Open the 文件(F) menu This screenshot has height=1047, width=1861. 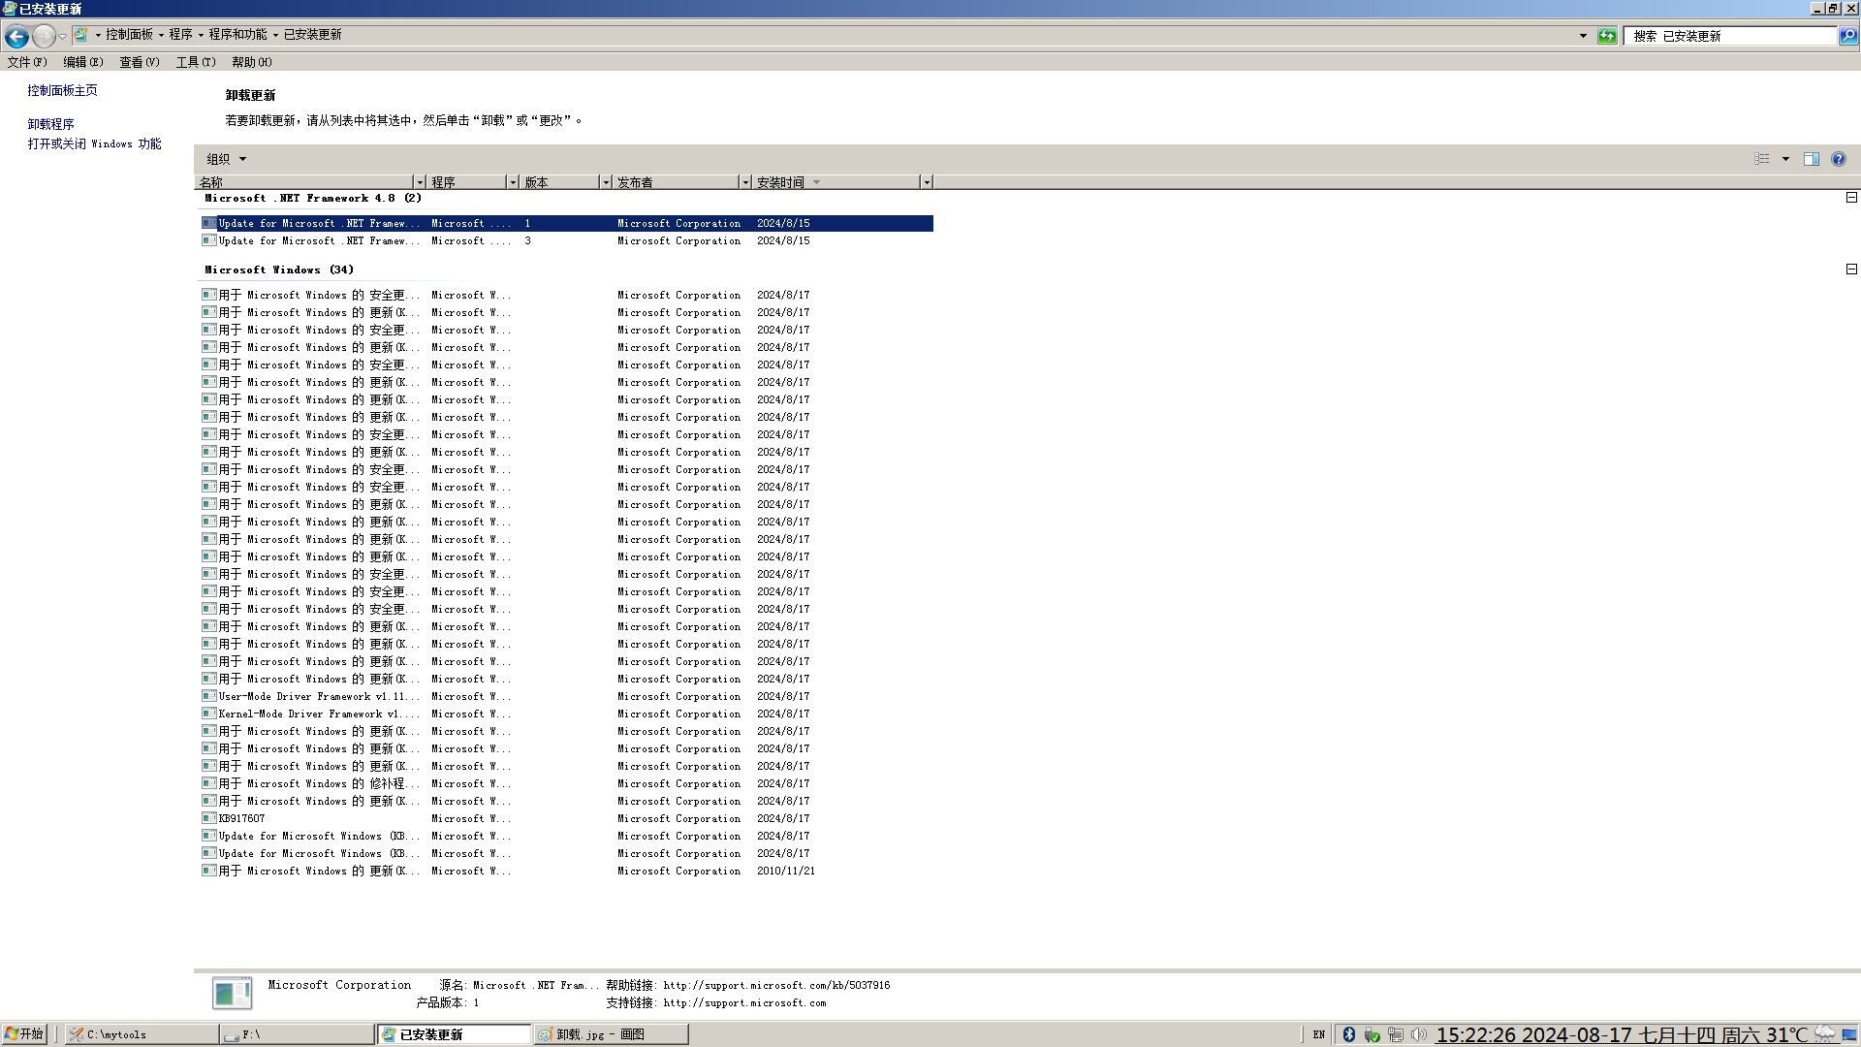pos(27,62)
